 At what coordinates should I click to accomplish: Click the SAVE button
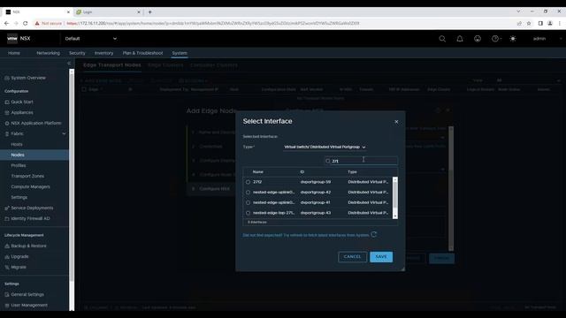[x=381, y=257]
